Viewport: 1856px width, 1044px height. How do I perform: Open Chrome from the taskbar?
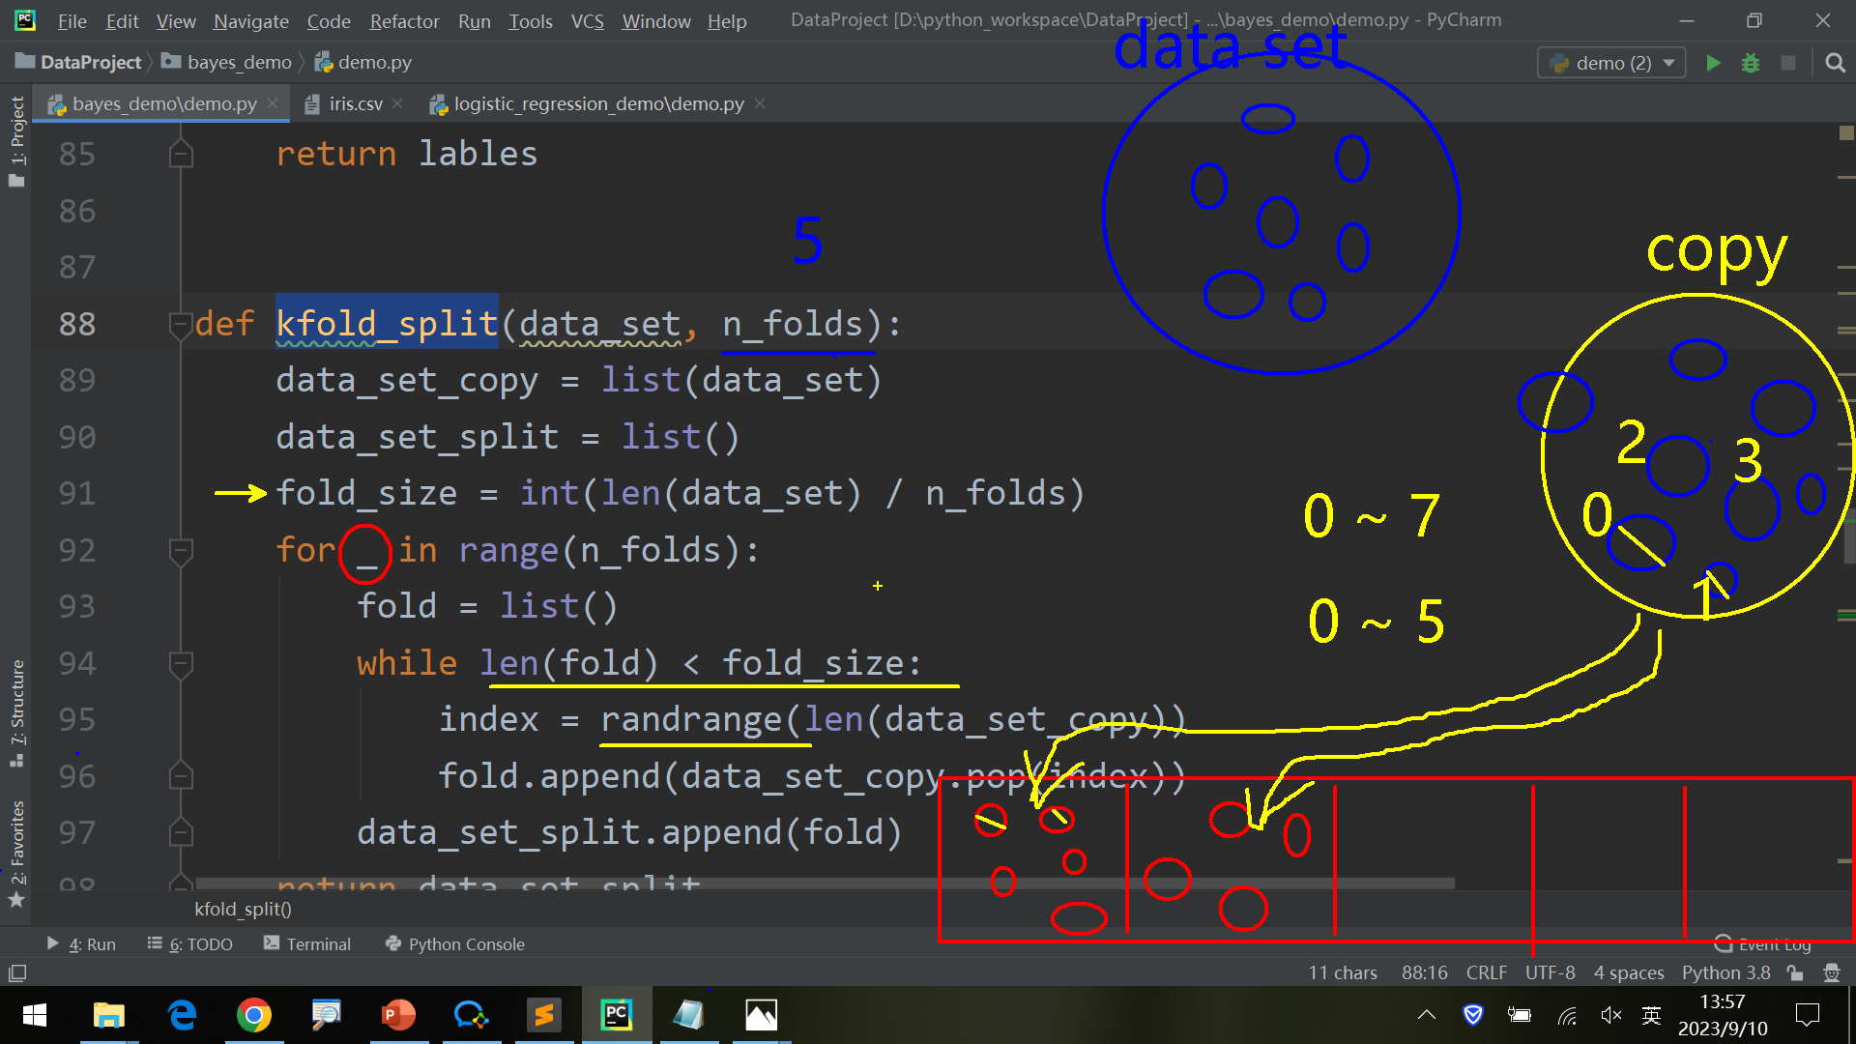(x=253, y=1015)
